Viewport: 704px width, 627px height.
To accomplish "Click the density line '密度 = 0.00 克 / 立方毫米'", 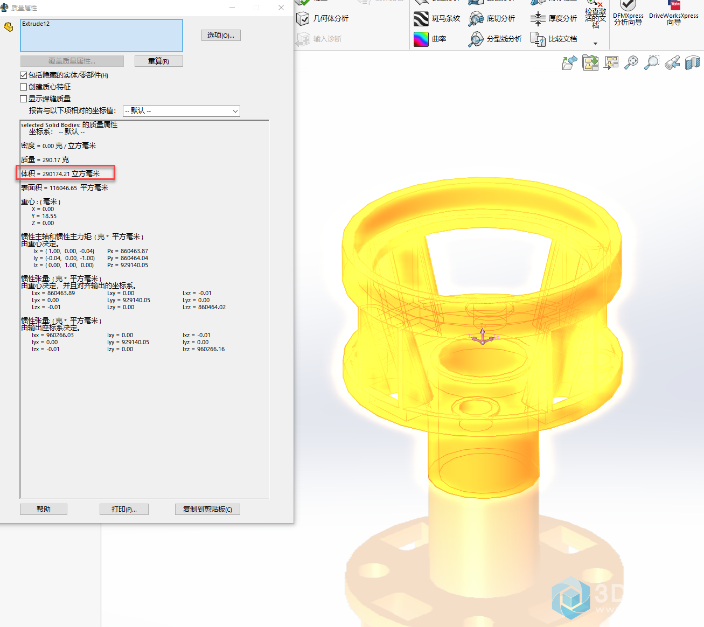I will tap(59, 145).
